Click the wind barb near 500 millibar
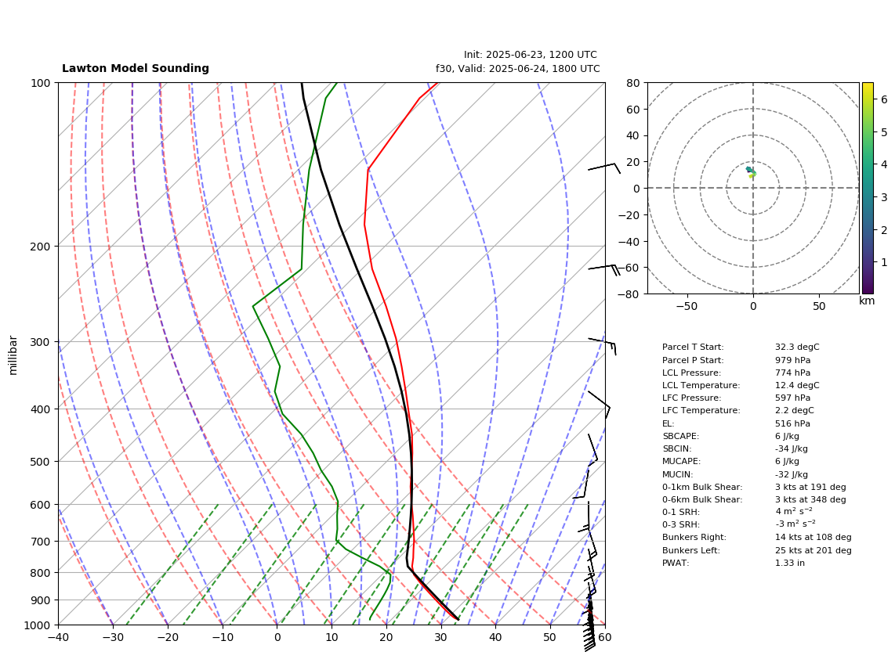The width and height of the screenshot is (895, 659). (x=592, y=449)
